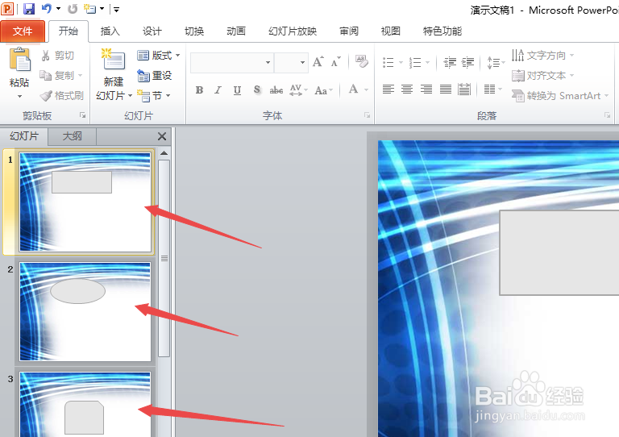Click the Undo arrow icon

47,8
